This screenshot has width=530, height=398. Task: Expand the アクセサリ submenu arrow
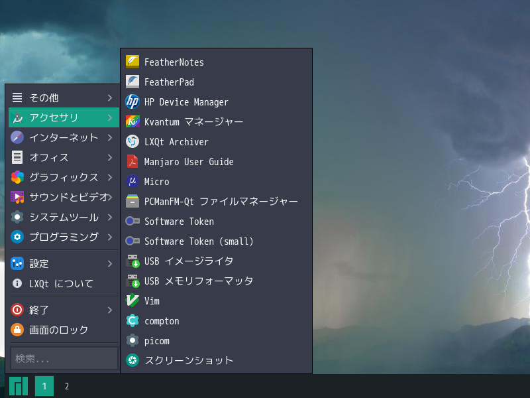[x=110, y=117]
